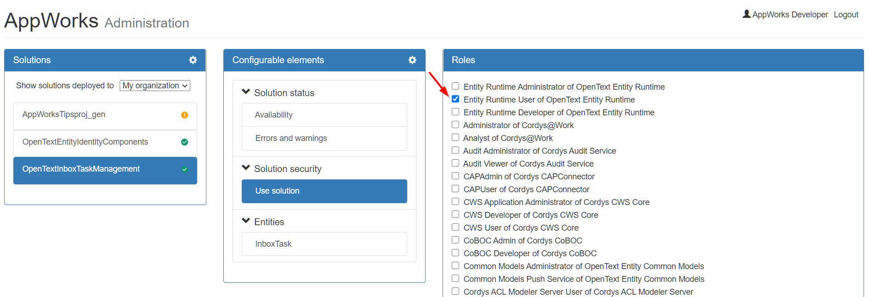
Task: Open the InboxTask entity
Action: (324, 244)
